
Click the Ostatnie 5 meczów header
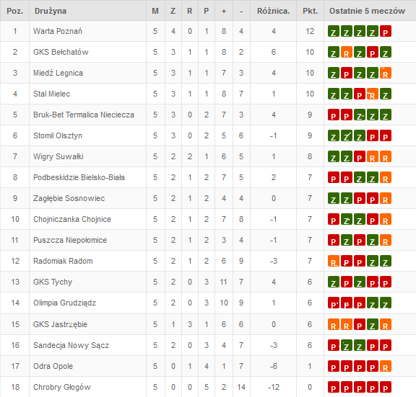(x=367, y=11)
